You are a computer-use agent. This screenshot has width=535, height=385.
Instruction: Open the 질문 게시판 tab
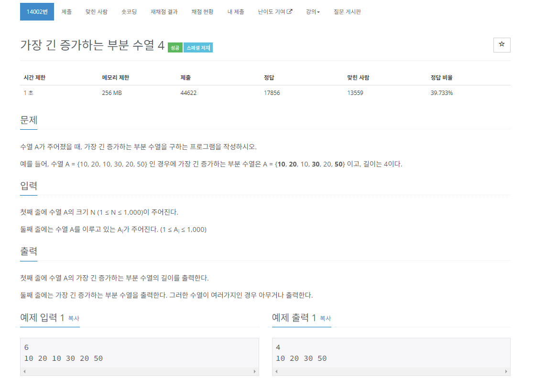point(347,11)
